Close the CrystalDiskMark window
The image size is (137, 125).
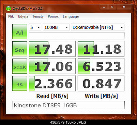click(x=124, y=7)
